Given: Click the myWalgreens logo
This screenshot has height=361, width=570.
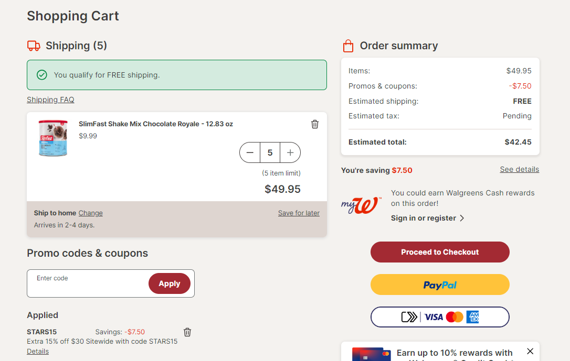Looking at the screenshot, I should point(361,205).
